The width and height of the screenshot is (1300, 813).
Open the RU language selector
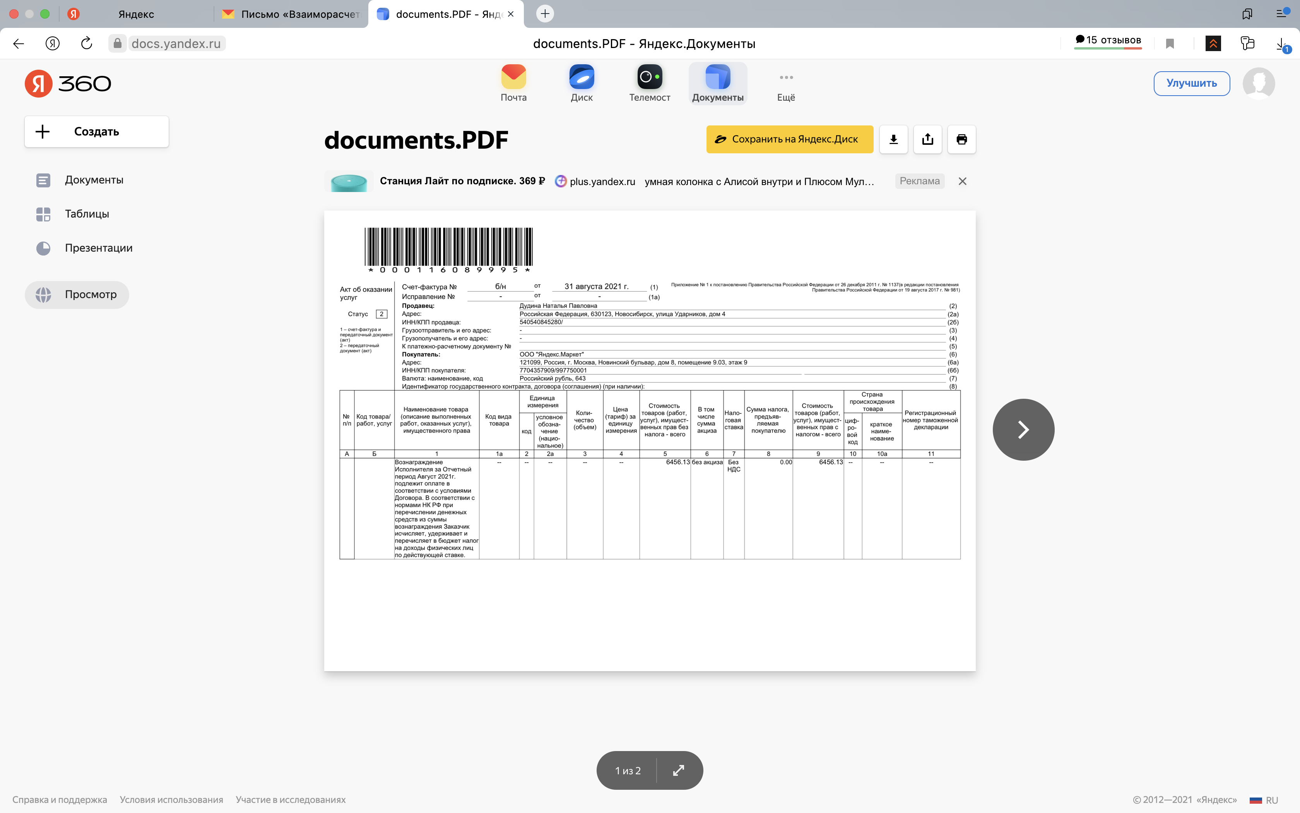pos(1264,800)
